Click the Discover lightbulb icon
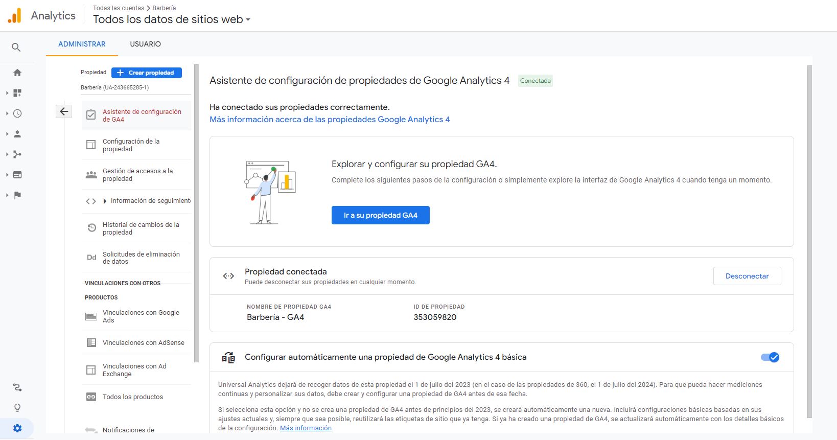The width and height of the screenshot is (837, 440). (17, 408)
